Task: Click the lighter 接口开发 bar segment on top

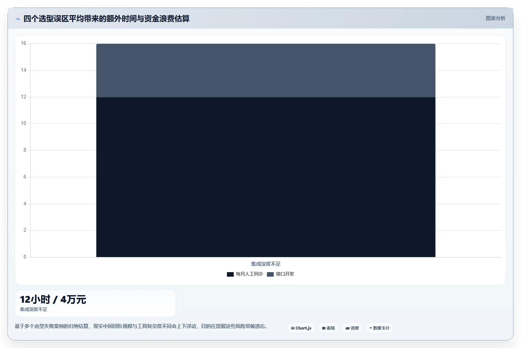Action: pyautogui.click(x=266, y=71)
